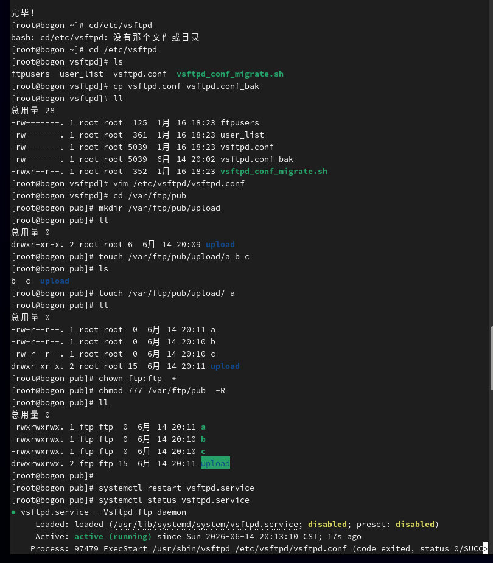Viewport: 493px width, 563px height.
Task: Click the 'vsftpd.service - Vsftpd ftp daemon' heading
Action: coord(103,512)
